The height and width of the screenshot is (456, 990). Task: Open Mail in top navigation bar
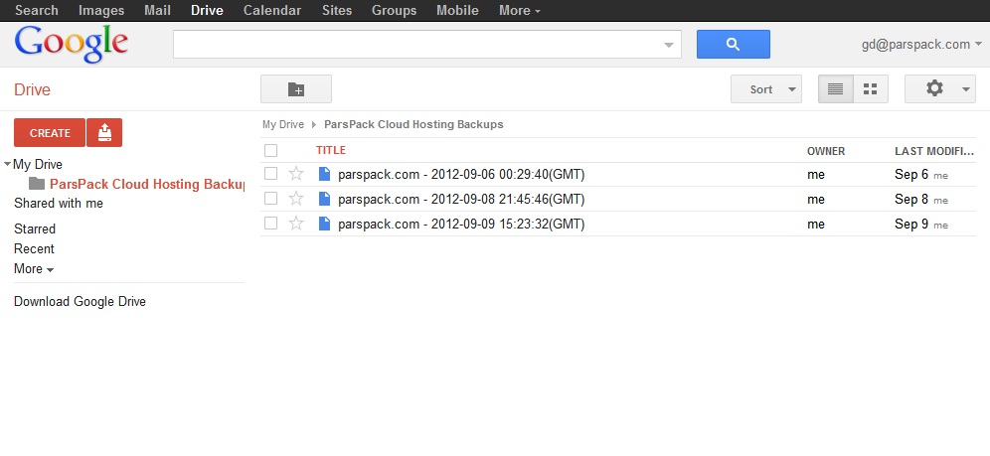pos(157,10)
